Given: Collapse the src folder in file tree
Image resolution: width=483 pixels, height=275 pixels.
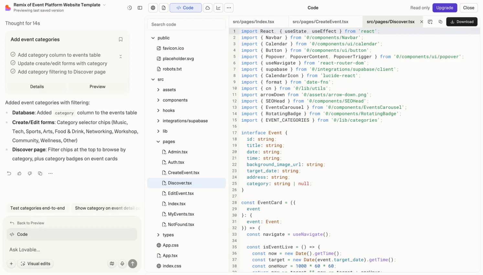Looking at the screenshot, I should [153, 79].
